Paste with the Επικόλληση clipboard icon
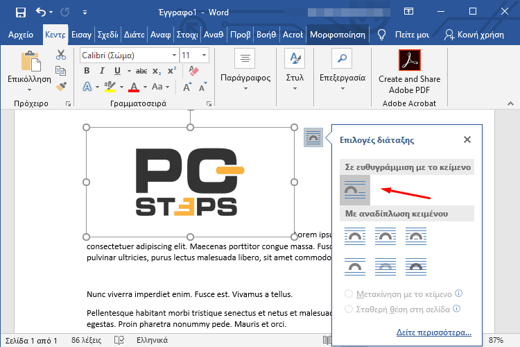 (x=31, y=61)
